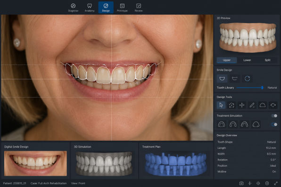The height and width of the screenshot is (187, 281).
Task: Click the pan arrows icon in status bar
Action: click(249, 183)
